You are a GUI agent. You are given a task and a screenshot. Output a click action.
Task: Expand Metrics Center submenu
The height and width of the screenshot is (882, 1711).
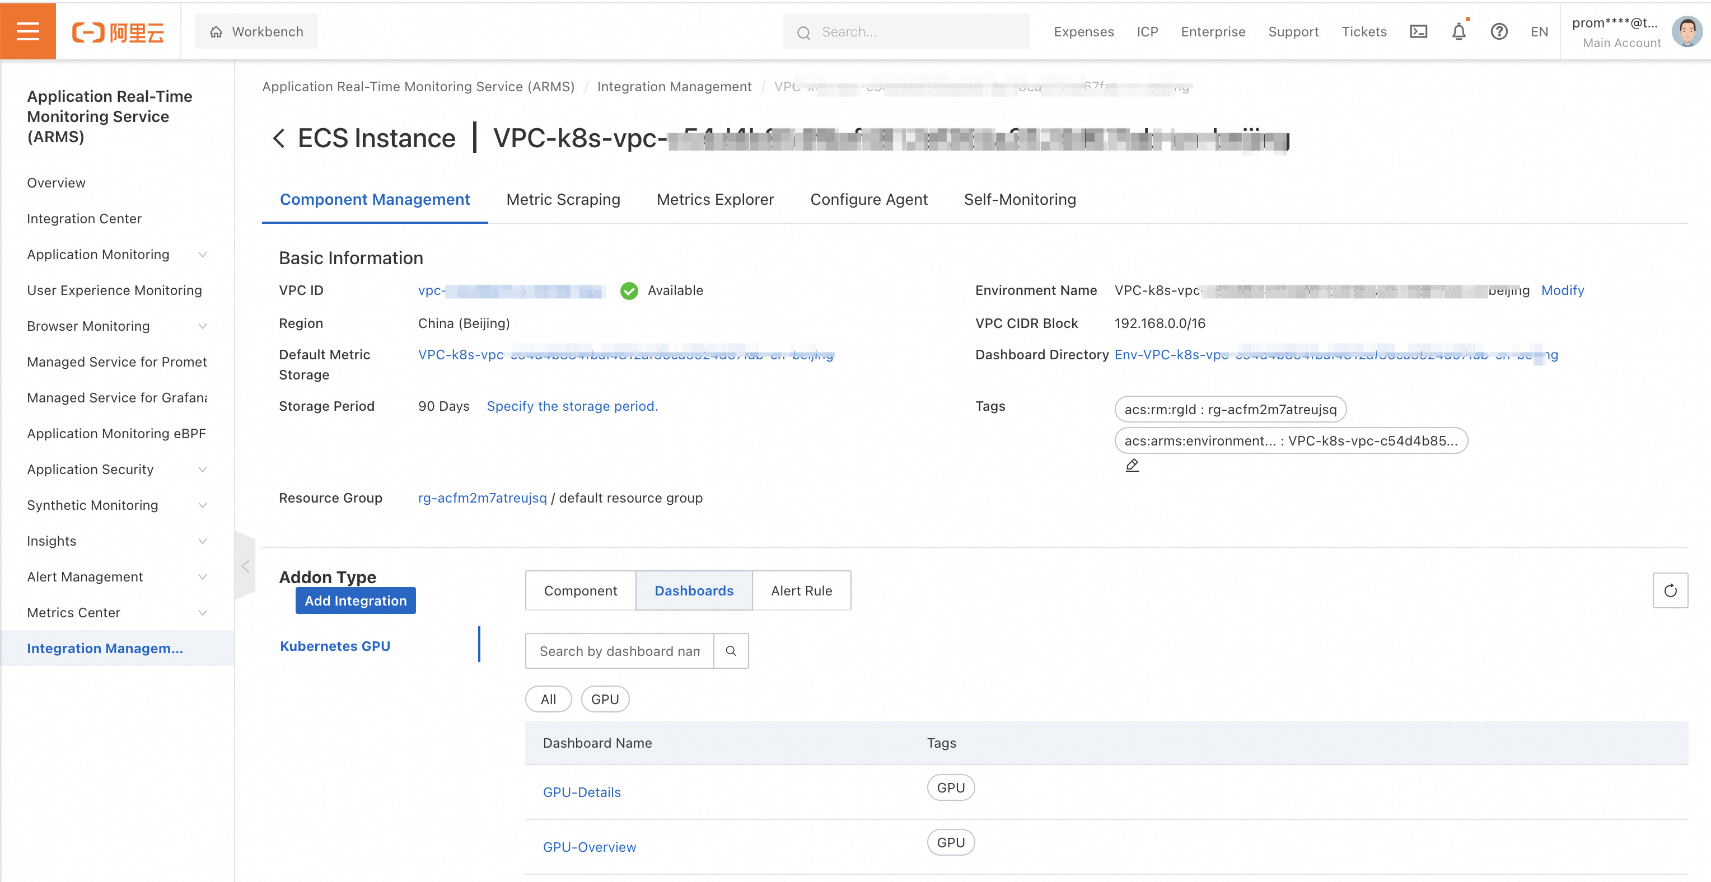(x=203, y=613)
